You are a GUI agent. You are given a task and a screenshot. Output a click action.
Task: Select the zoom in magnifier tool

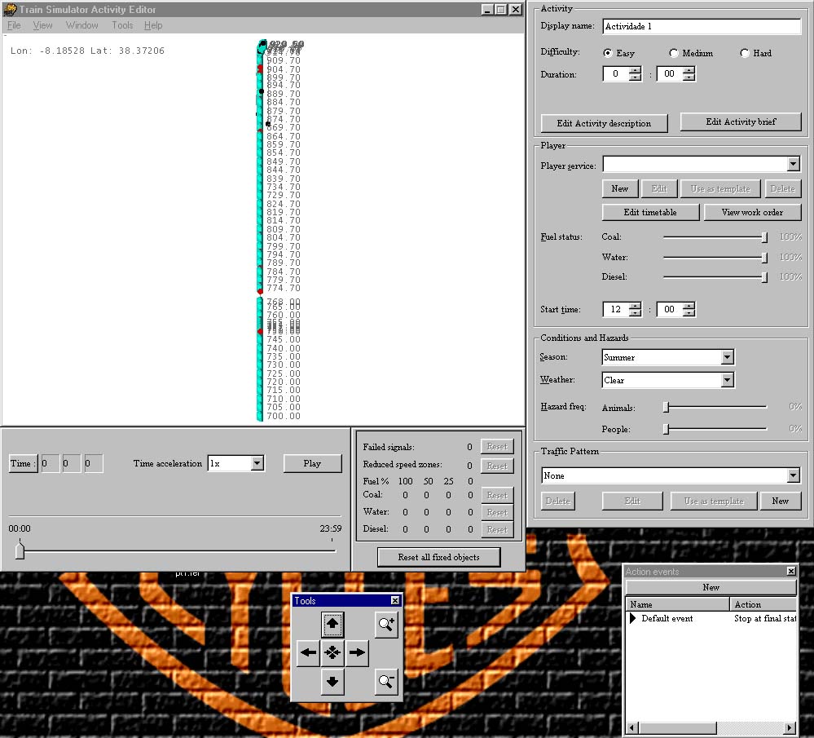(386, 623)
